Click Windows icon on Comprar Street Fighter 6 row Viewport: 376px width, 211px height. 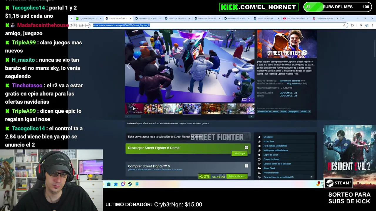[x=246, y=166]
